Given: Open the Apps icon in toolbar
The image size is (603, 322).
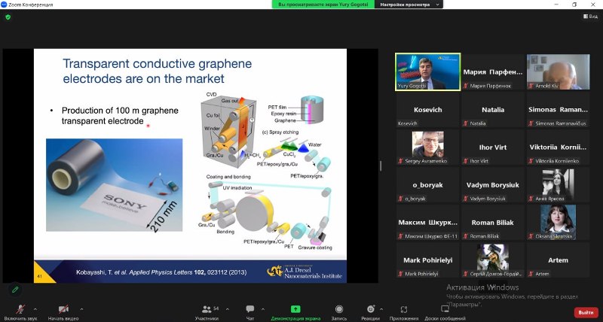Looking at the screenshot, I should tap(403, 309).
